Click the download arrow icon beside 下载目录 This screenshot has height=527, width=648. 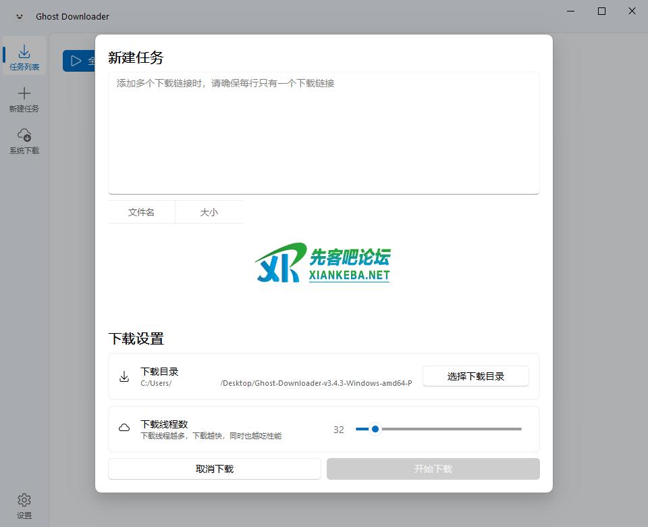[x=124, y=376]
